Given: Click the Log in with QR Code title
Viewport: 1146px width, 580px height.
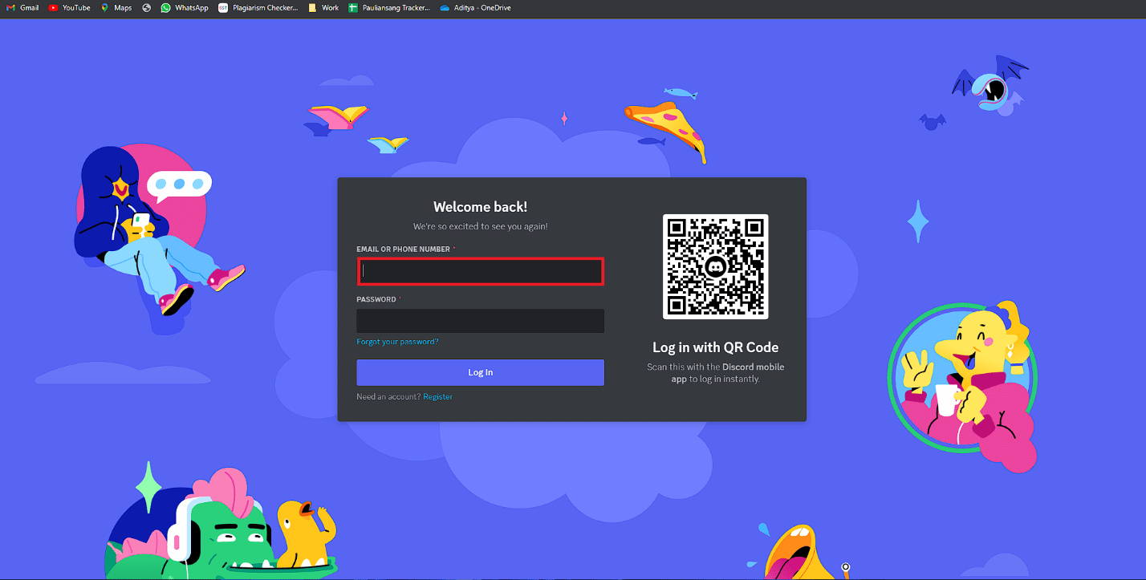Looking at the screenshot, I should (x=715, y=347).
